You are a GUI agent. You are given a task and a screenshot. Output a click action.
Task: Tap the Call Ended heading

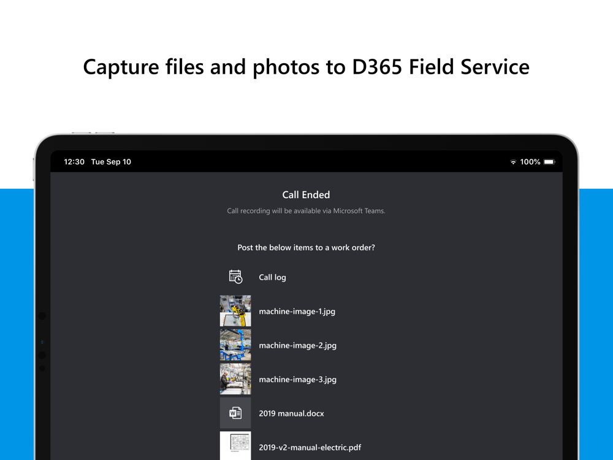[306, 195]
